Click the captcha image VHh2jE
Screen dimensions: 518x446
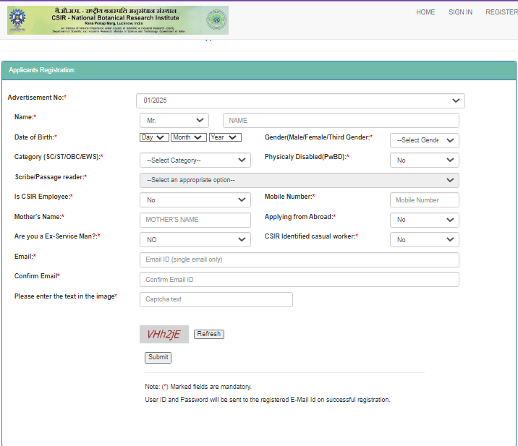[x=164, y=334]
